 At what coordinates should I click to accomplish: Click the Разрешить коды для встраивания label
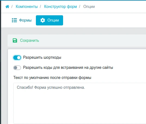coord(68,67)
